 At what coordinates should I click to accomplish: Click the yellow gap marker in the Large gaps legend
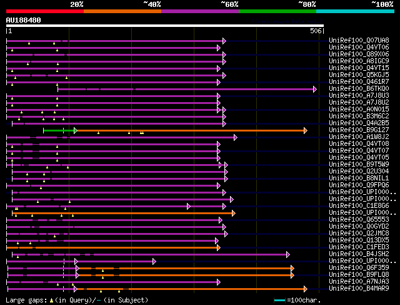pos(51,301)
